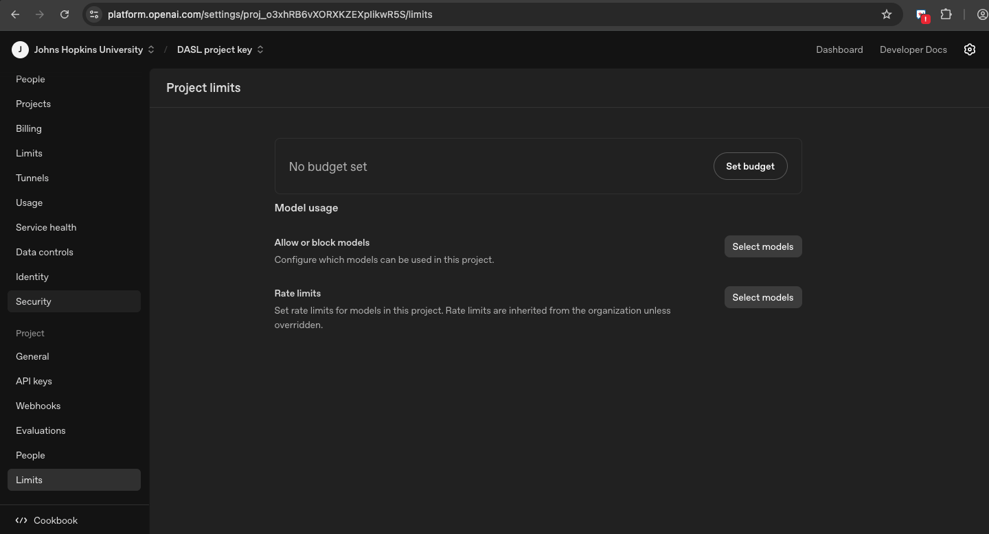Open site information icon in address bar
This screenshot has height=534, width=989.
coord(94,14)
